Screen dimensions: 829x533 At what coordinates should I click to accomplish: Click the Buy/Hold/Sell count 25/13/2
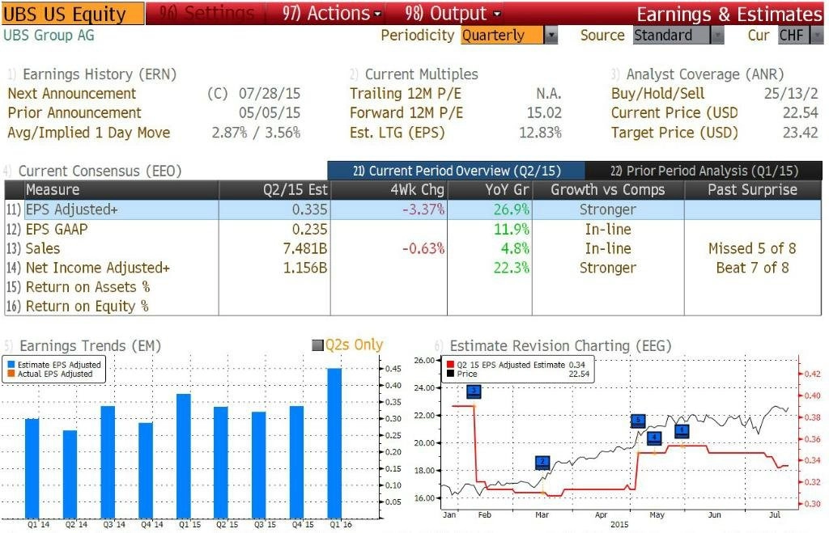(791, 94)
